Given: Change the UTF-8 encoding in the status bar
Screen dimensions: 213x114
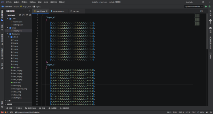Looking at the screenshot, I should 188,112.
